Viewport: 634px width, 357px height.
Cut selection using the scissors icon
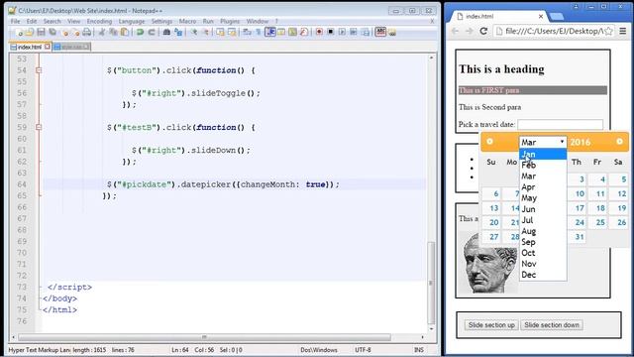tap(101, 32)
